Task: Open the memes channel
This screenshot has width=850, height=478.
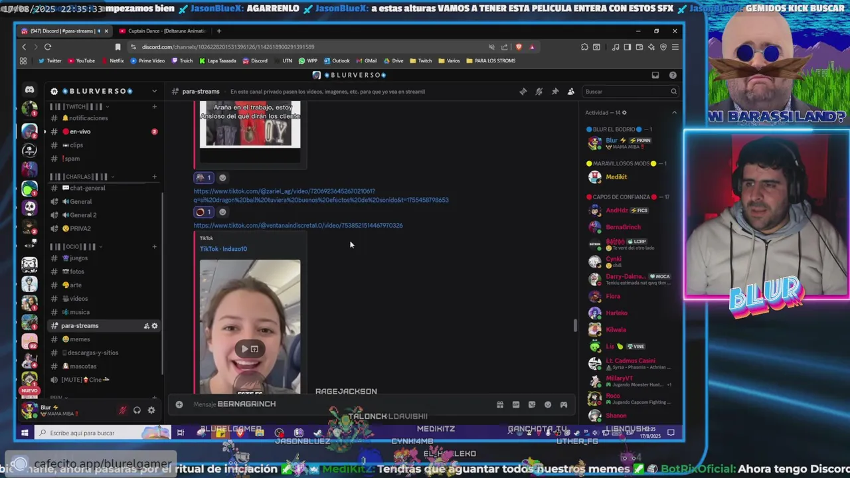Action: point(104,339)
